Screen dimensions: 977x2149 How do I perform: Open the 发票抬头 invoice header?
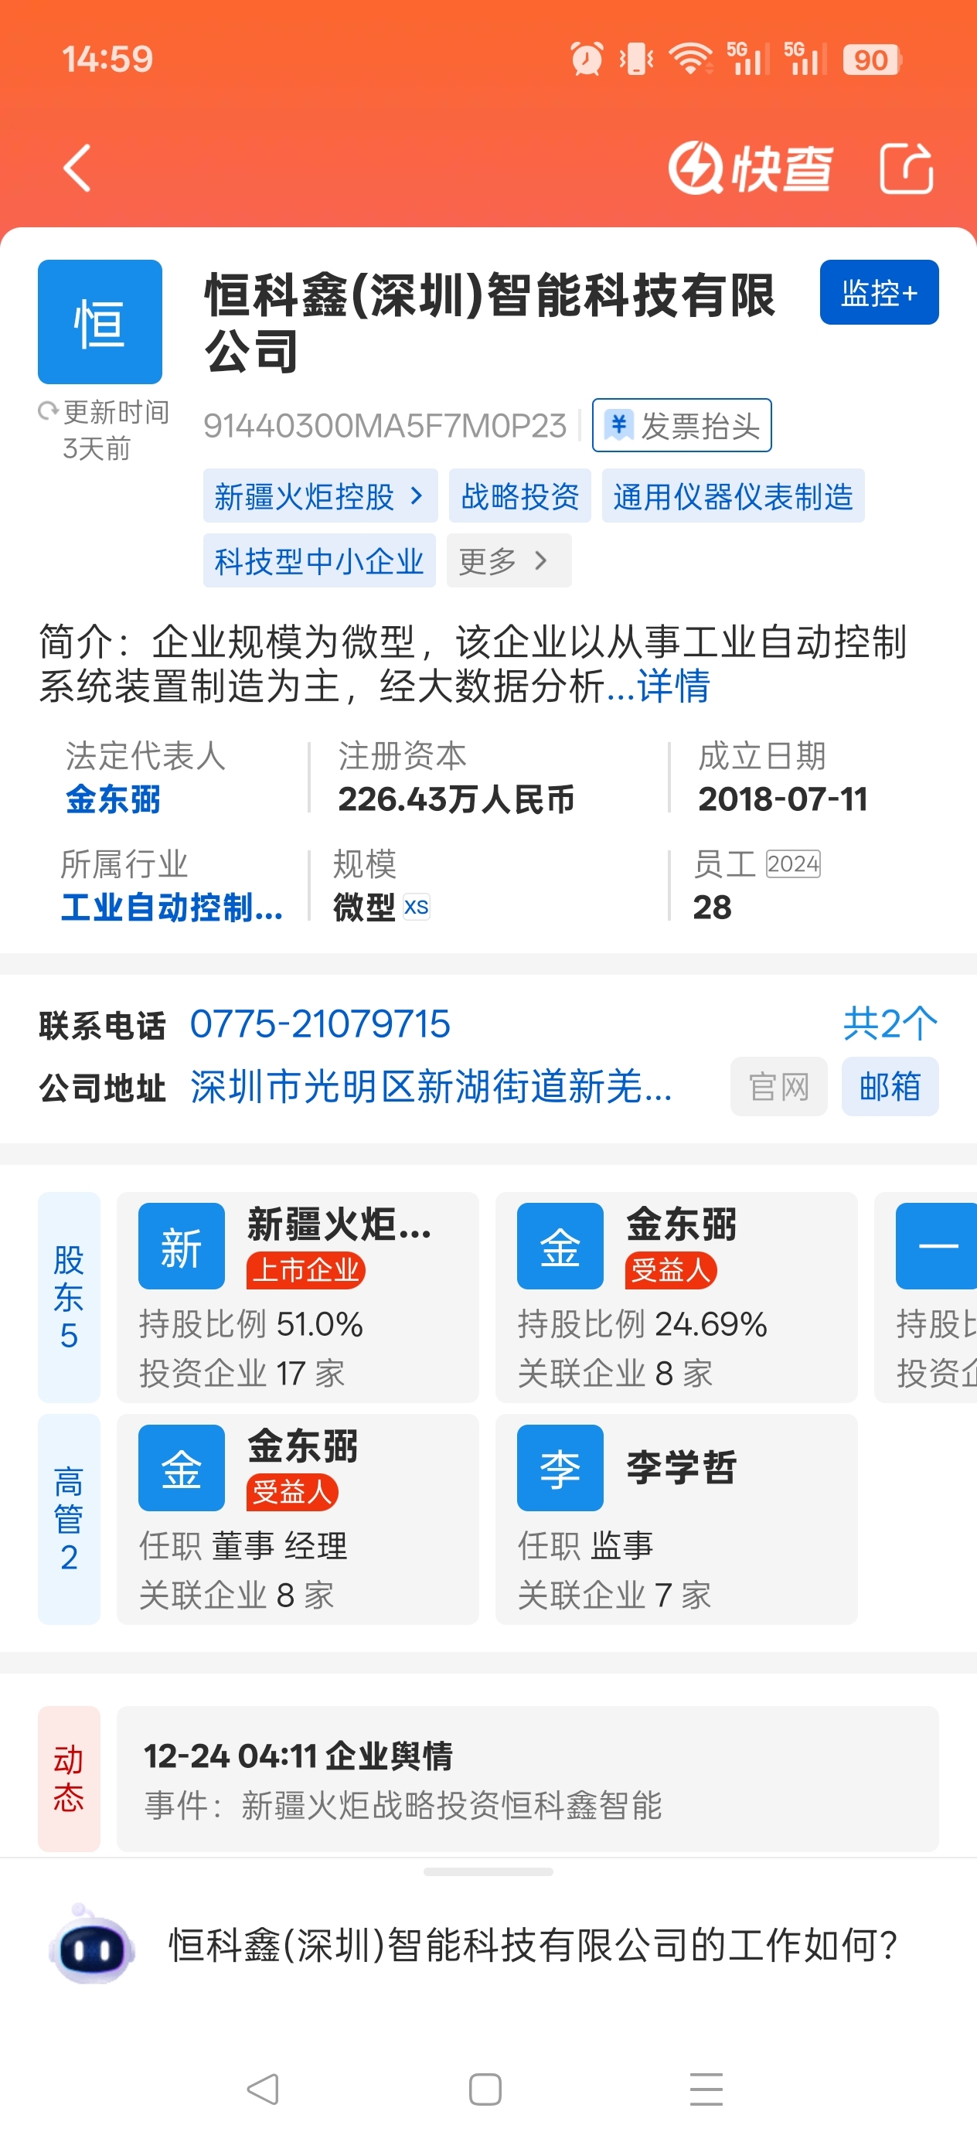pyautogui.click(x=682, y=425)
